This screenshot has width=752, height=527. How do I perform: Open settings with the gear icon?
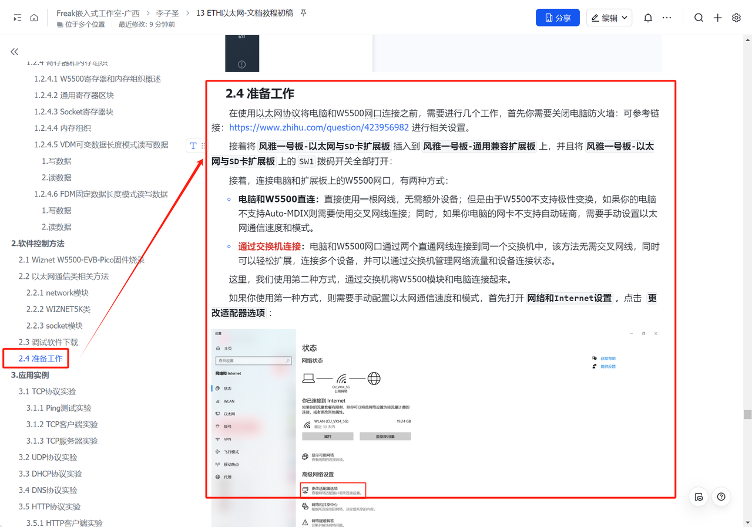click(x=736, y=18)
